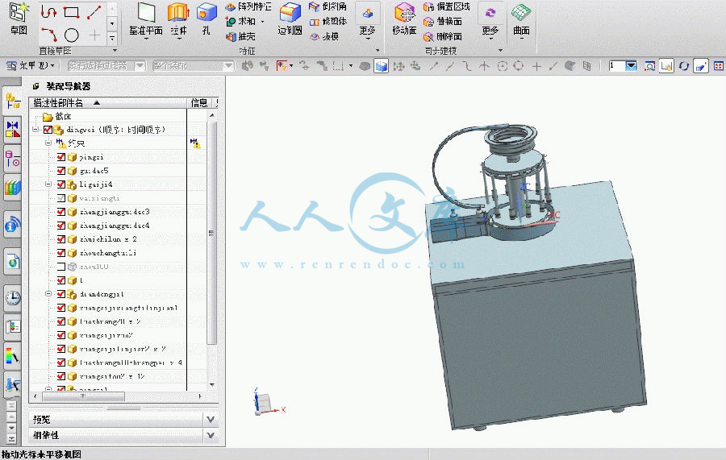Image resolution: width=726 pixels, height=460 pixels.
Task: Uncheck the guidao5 component checkbox
Action: (61, 171)
